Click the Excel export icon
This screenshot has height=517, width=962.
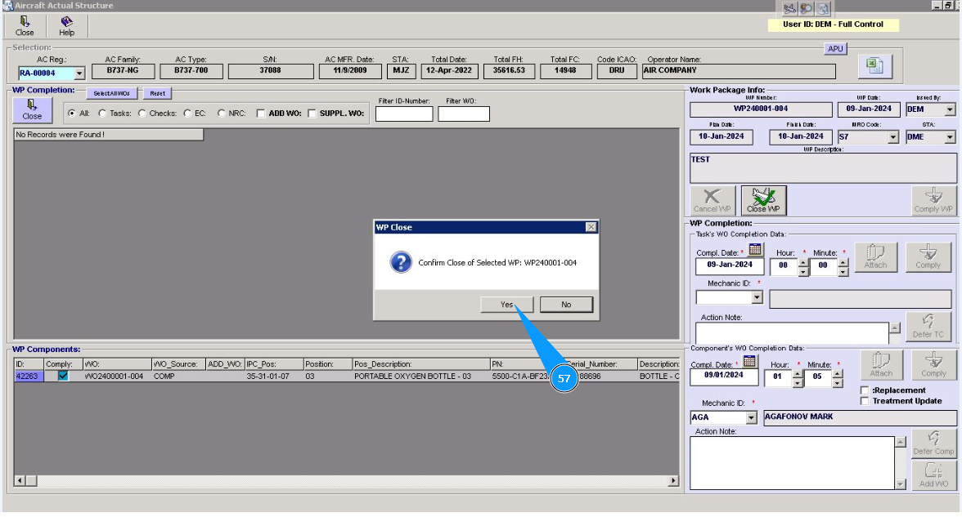(x=874, y=65)
